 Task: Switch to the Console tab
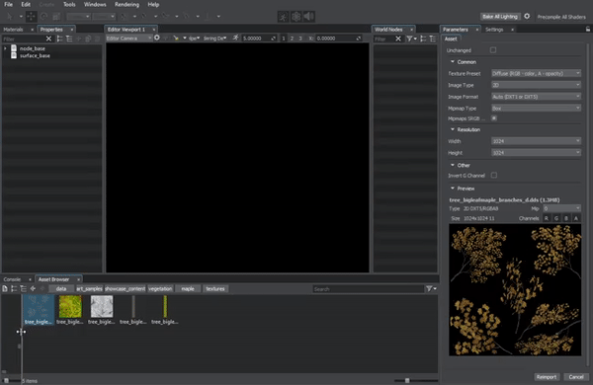pos(12,279)
